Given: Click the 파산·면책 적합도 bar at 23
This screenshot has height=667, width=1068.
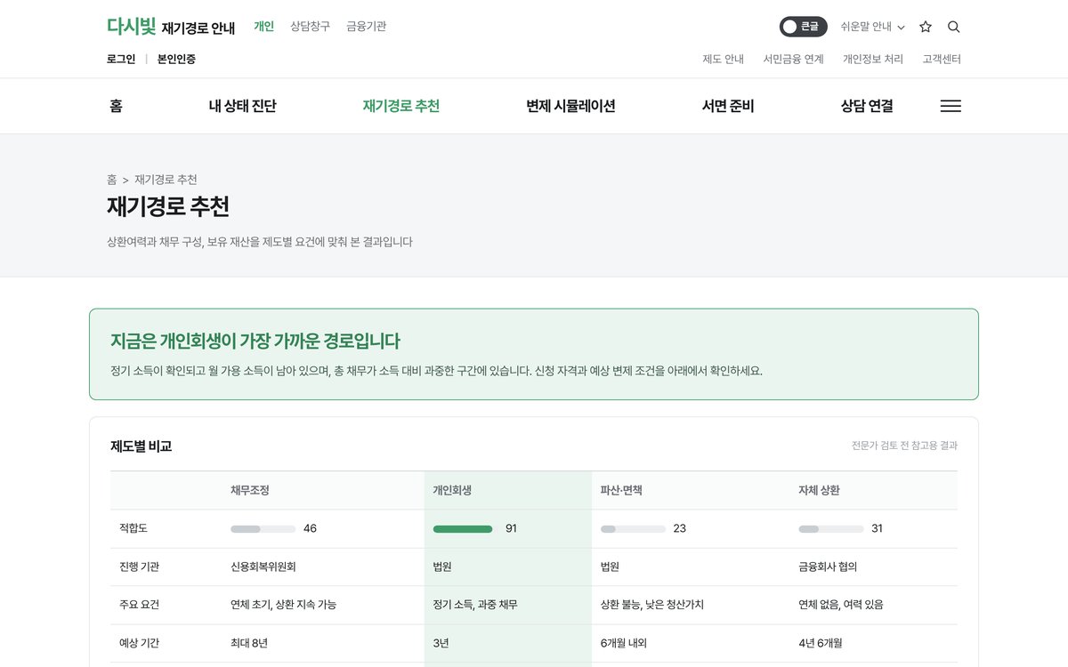Looking at the screenshot, I should [x=633, y=528].
